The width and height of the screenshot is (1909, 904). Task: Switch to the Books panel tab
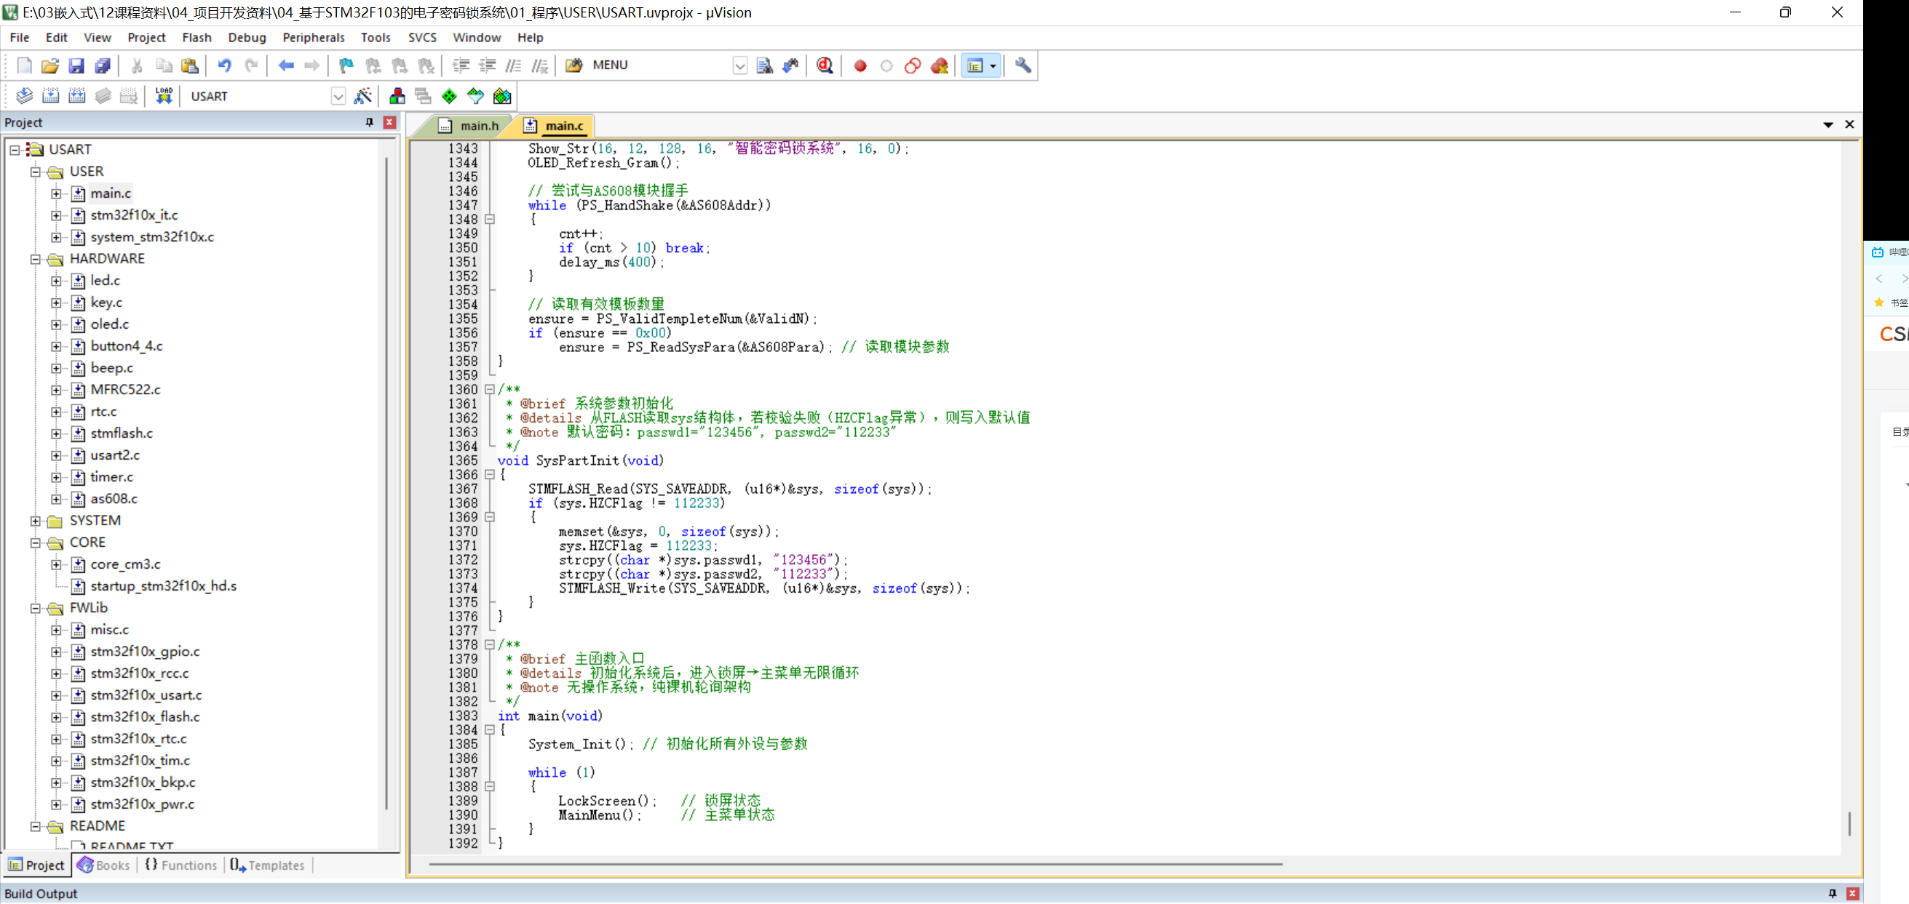[103, 865]
